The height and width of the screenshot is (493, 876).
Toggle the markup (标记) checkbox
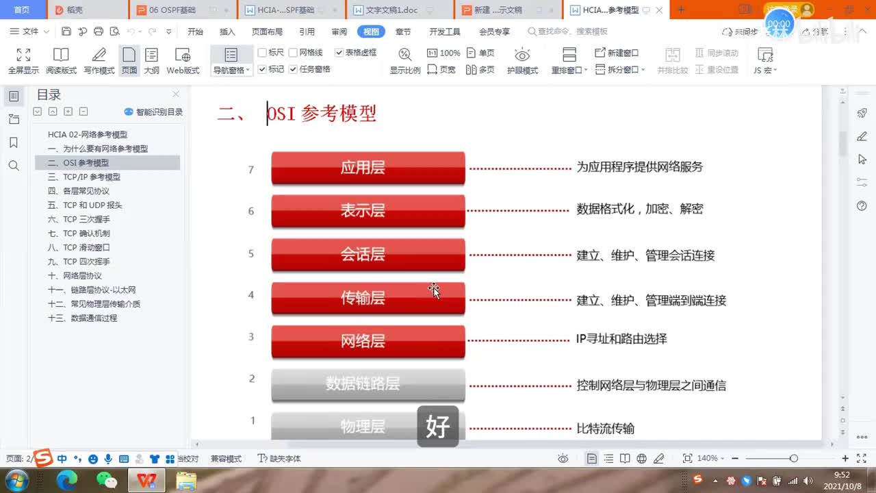pos(271,69)
